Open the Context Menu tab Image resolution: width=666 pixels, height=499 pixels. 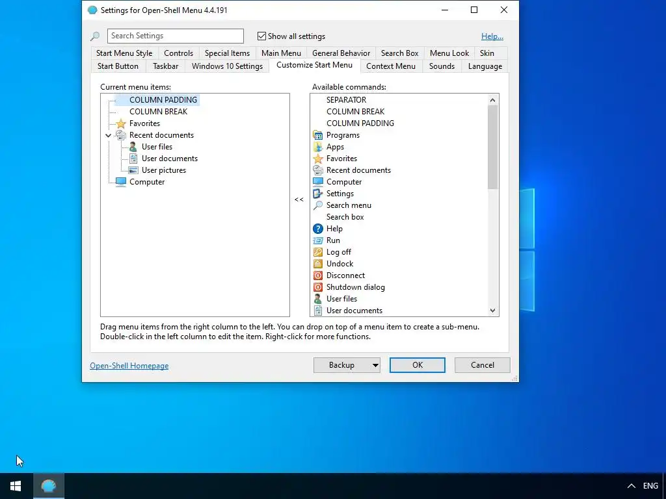tap(391, 66)
